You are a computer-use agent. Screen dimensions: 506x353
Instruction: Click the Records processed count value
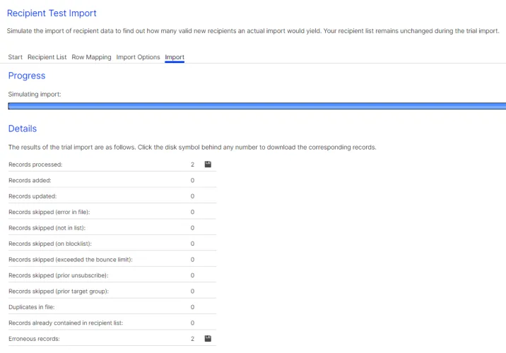pos(192,164)
